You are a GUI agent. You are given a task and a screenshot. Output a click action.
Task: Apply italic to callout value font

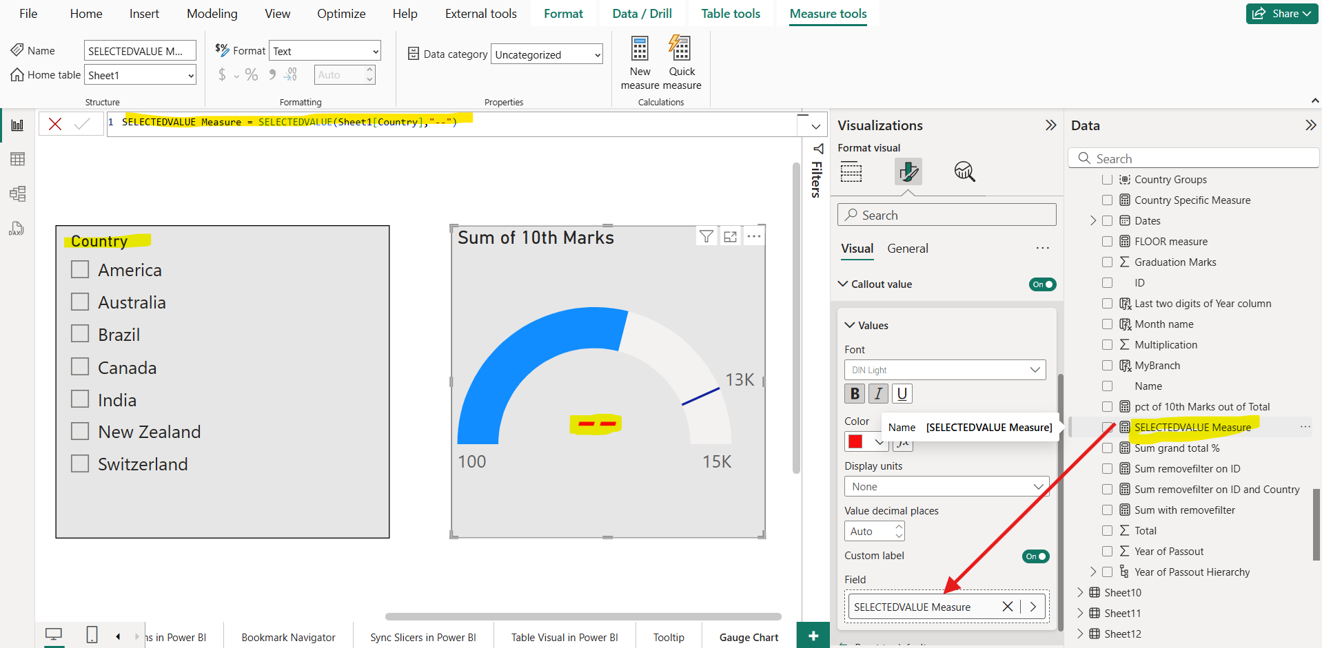click(878, 393)
